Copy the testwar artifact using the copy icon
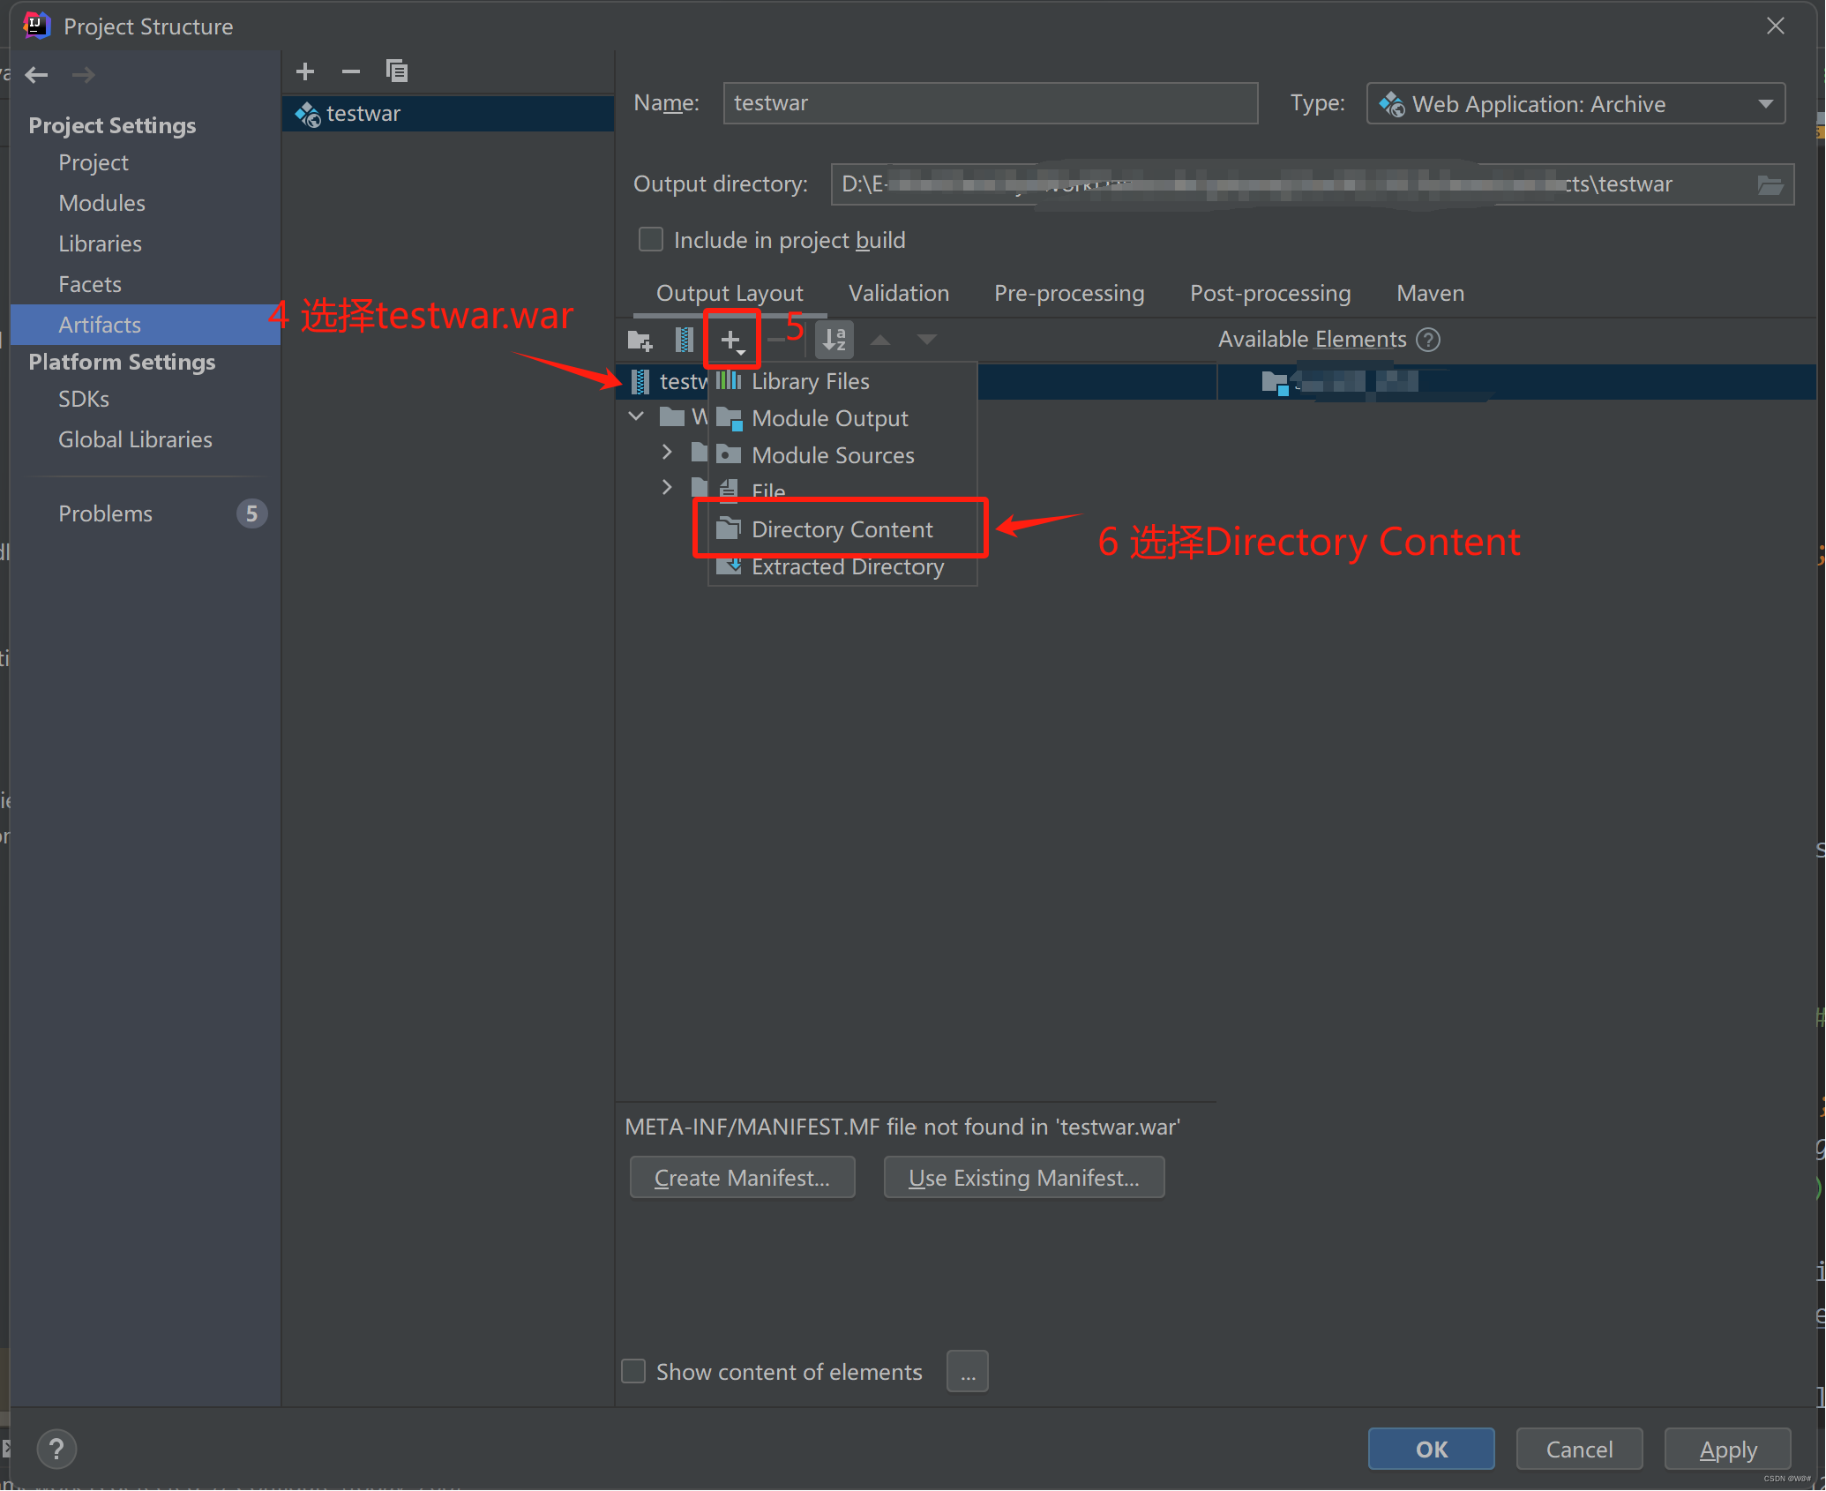The height and width of the screenshot is (1491, 1826). [397, 71]
